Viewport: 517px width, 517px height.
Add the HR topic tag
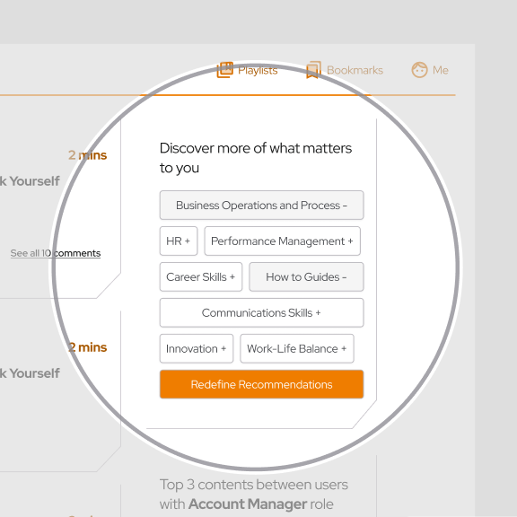coord(179,241)
